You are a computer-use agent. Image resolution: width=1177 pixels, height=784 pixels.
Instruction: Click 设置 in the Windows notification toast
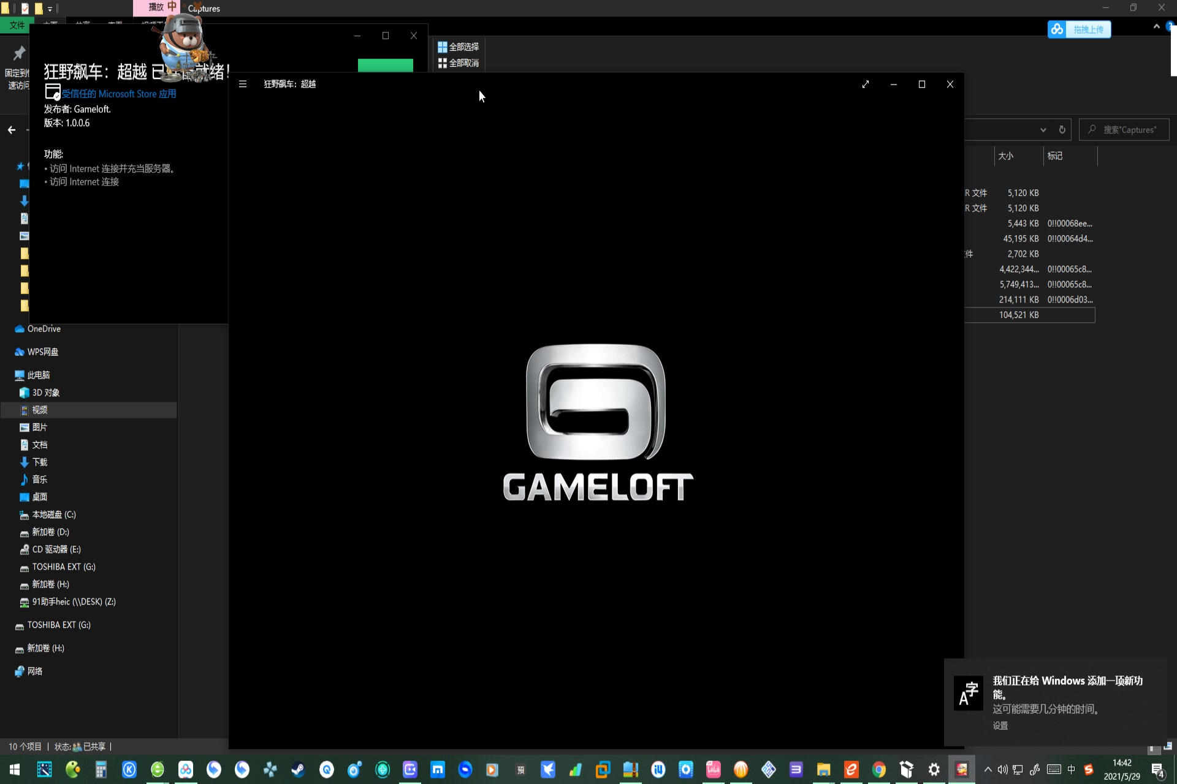coord(1000,726)
